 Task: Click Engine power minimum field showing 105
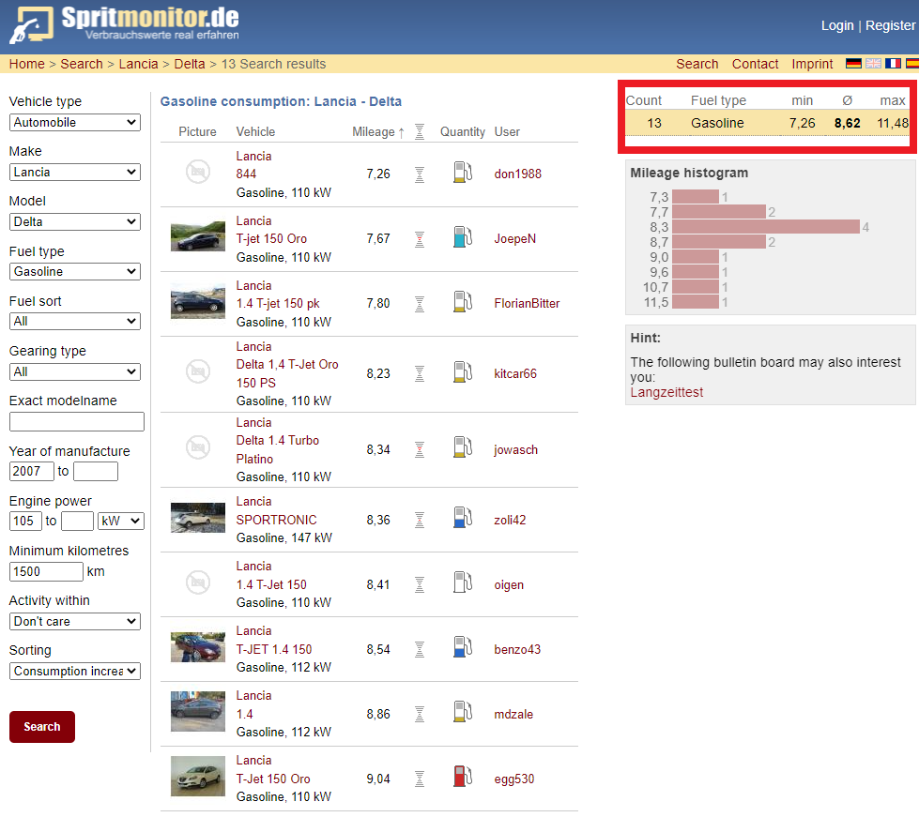25,522
